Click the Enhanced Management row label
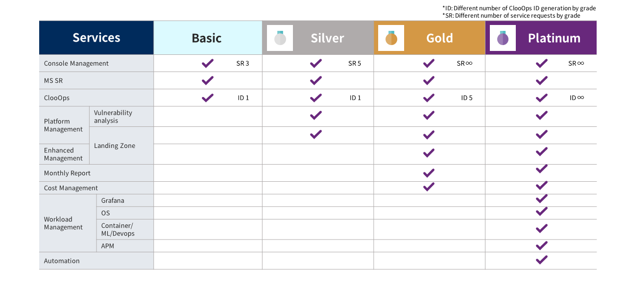 click(63, 154)
